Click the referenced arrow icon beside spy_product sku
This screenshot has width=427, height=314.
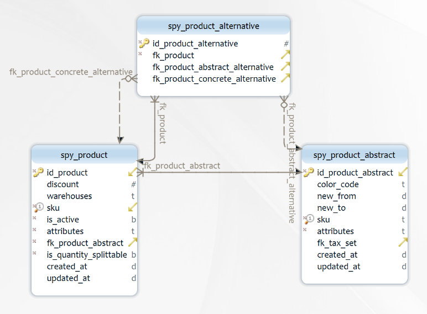coord(132,207)
